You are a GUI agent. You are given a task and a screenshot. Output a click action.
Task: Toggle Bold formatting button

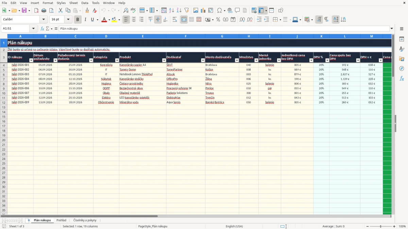click(x=78, y=20)
